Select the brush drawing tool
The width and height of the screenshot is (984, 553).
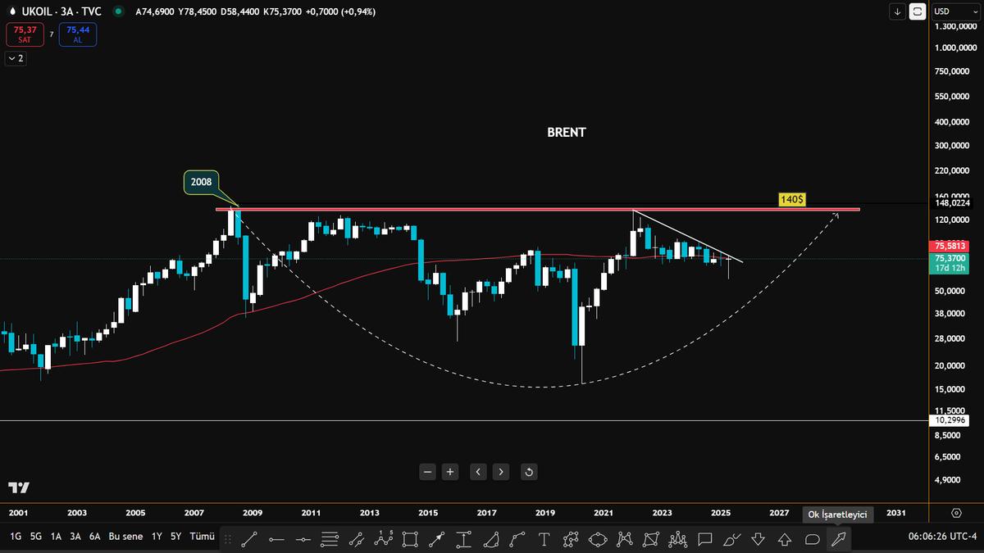[x=731, y=539]
